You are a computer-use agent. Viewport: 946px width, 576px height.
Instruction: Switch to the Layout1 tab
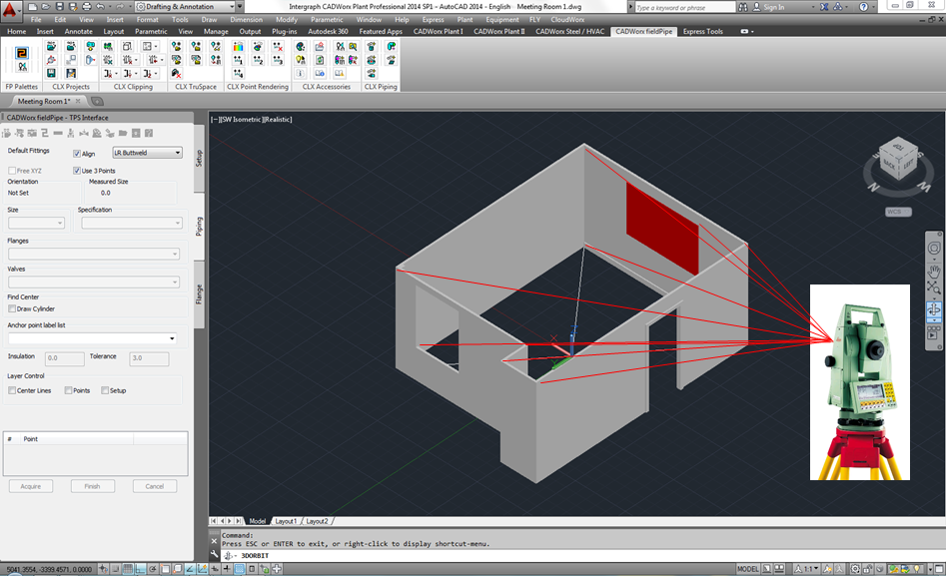pos(286,521)
